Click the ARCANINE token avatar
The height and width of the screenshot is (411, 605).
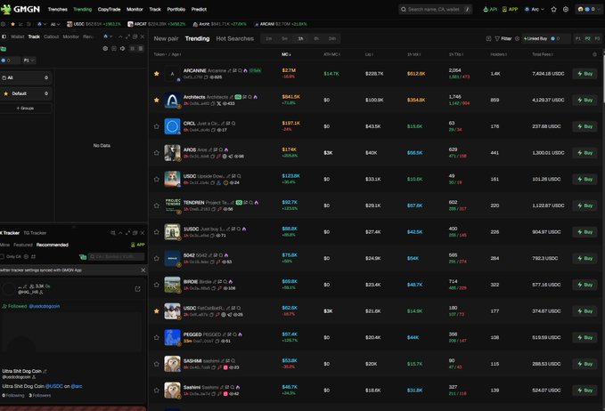coord(172,74)
